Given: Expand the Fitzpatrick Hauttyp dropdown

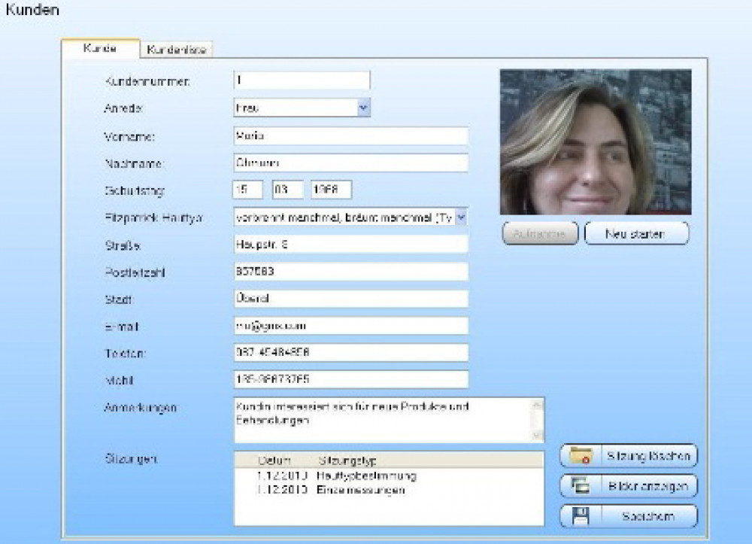Looking at the screenshot, I should [x=462, y=217].
